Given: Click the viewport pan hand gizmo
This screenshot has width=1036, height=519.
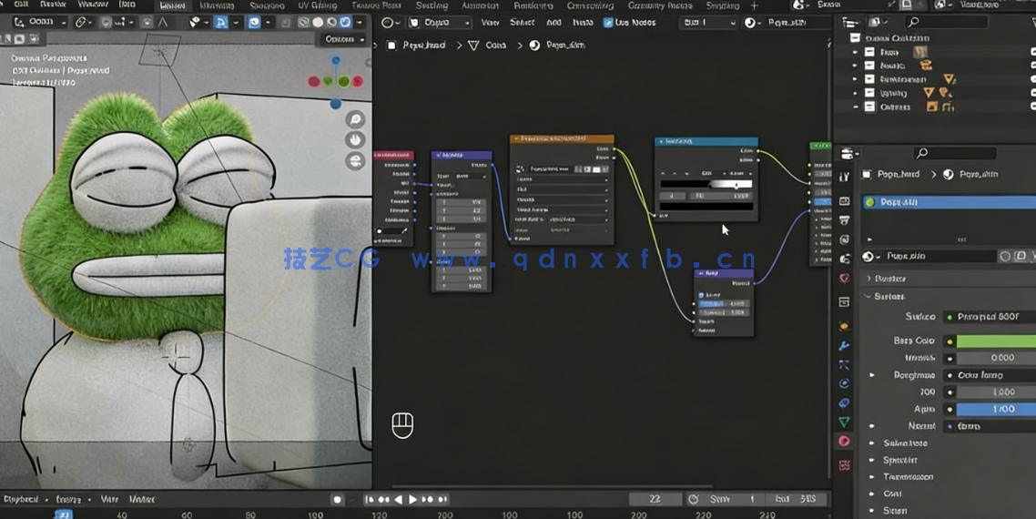Looking at the screenshot, I should (355, 140).
